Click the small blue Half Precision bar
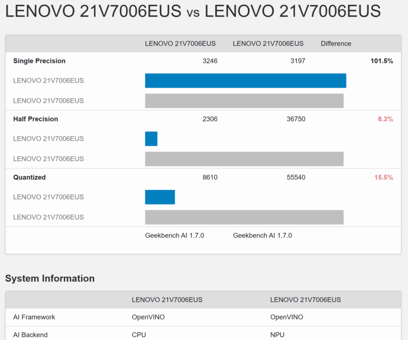This screenshot has height=340, width=408. 151,139
